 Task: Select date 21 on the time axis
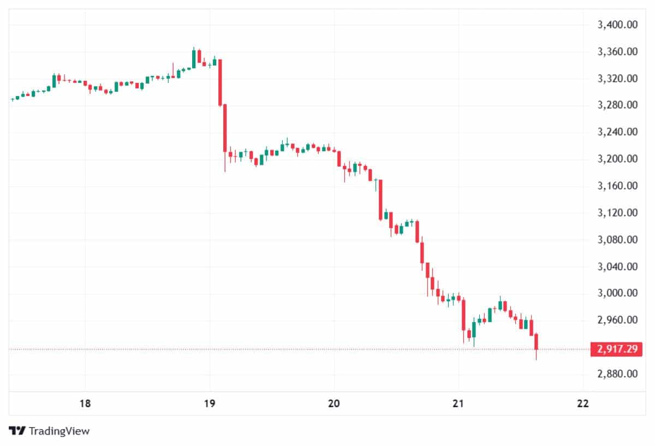pyautogui.click(x=458, y=403)
